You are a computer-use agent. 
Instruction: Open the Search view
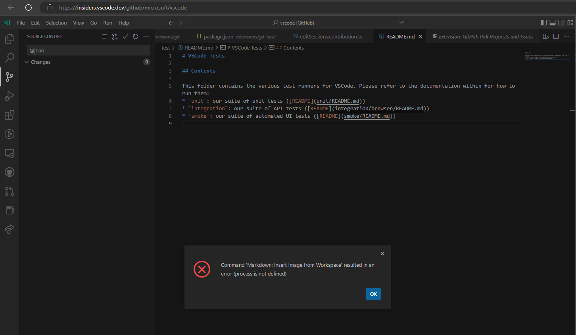(x=10, y=57)
